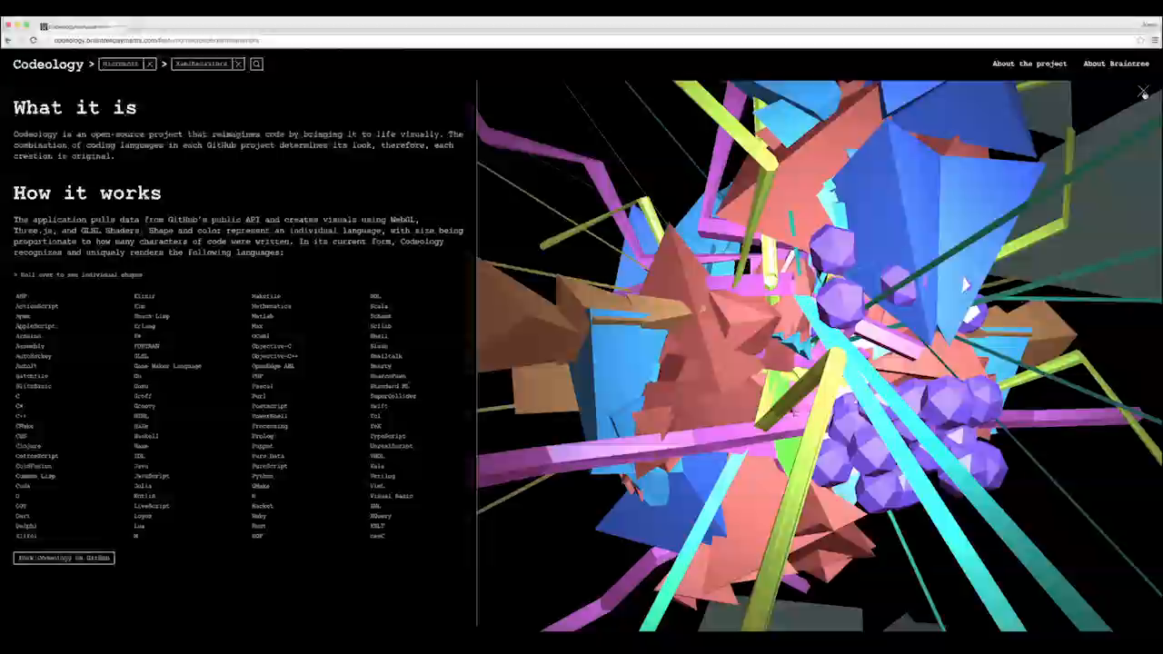Click the 'Elixir' language entry
1163x654 pixels.
pyautogui.click(x=144, y=296)
